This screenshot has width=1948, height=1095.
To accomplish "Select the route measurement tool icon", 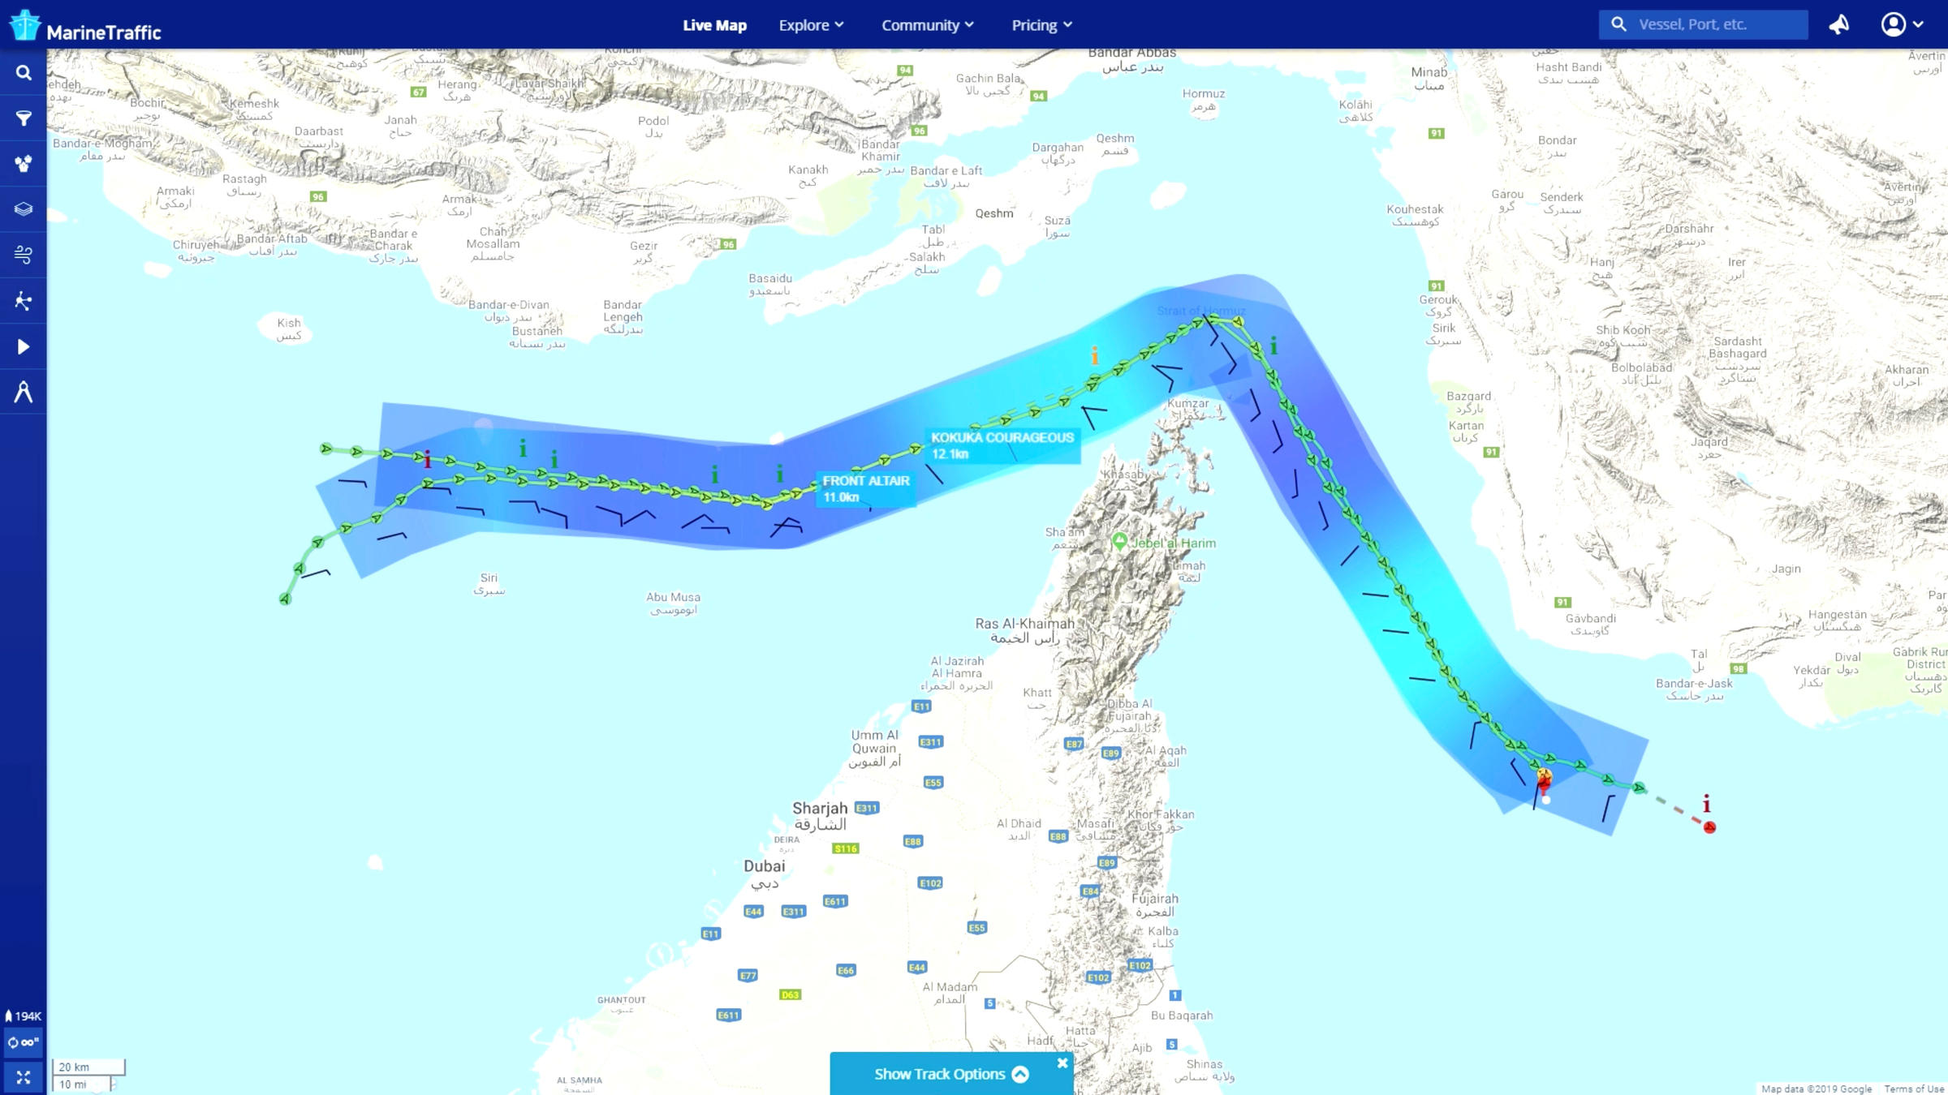I will point(23,390).
